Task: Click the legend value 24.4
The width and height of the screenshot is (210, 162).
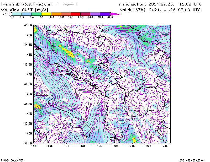Action: point(90,17)
